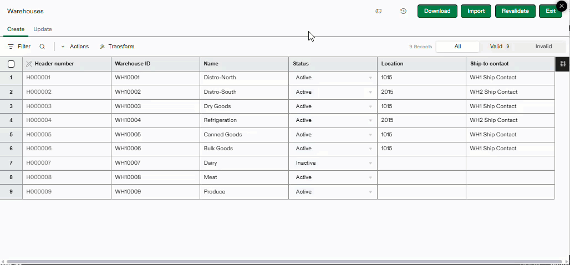
Task: Expand the Actions dropdown
Action: 75,47
